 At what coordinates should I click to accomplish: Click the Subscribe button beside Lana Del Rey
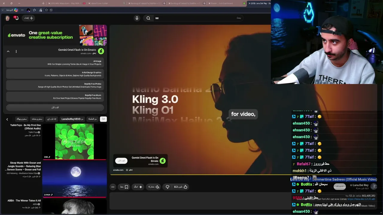340,187
